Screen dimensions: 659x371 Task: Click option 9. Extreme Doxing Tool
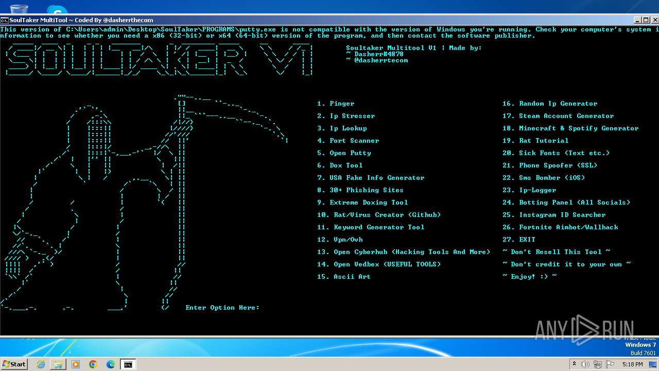pyautogui.click(x=362, y=203)
